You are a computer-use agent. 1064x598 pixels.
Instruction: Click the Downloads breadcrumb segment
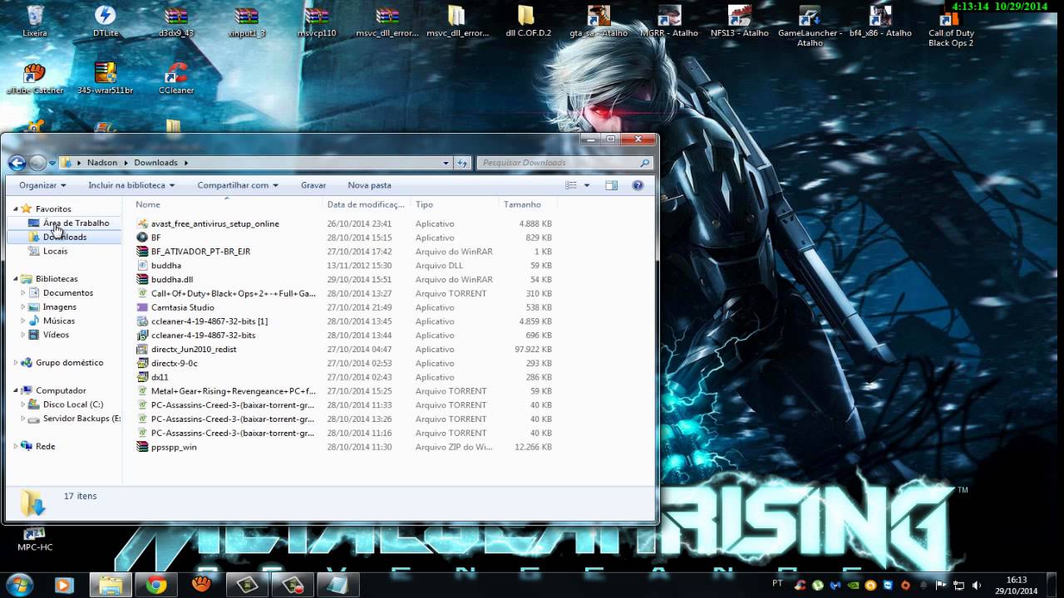(155, 163)
